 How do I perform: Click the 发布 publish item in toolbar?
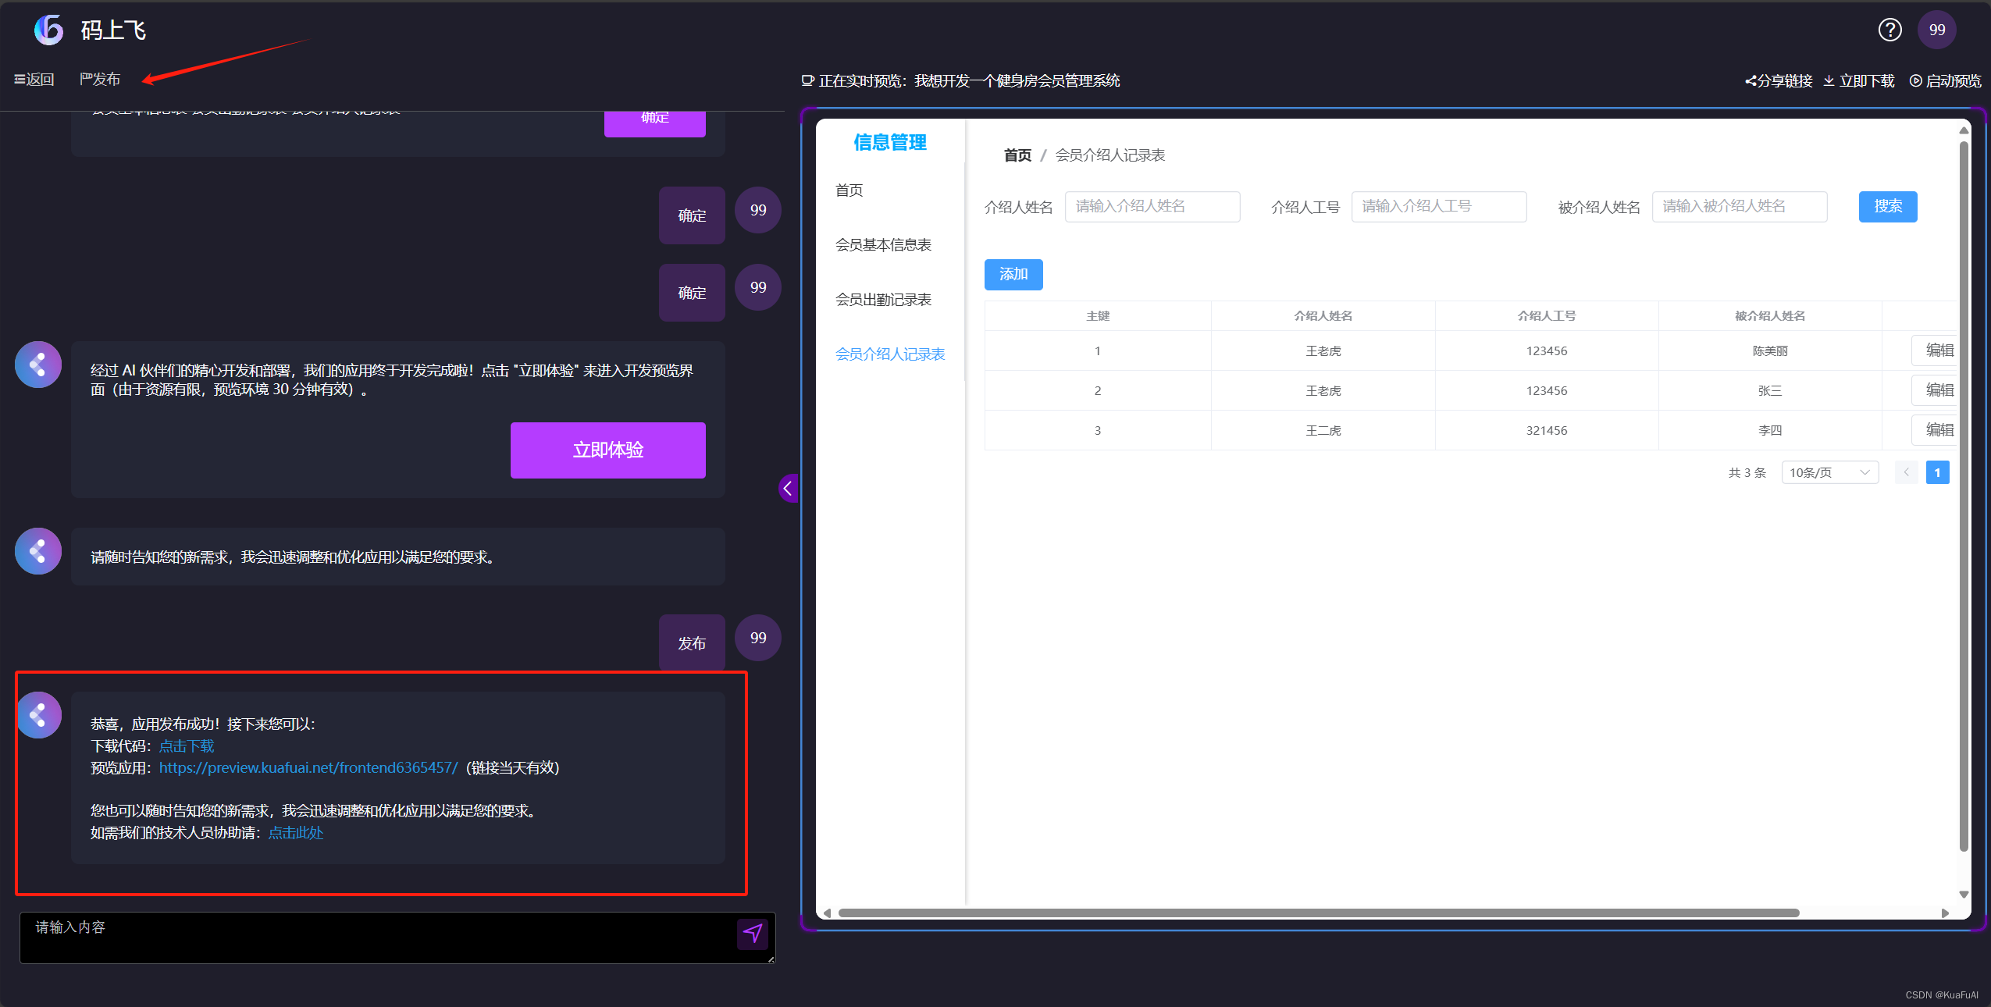click(x=100, y=80)
